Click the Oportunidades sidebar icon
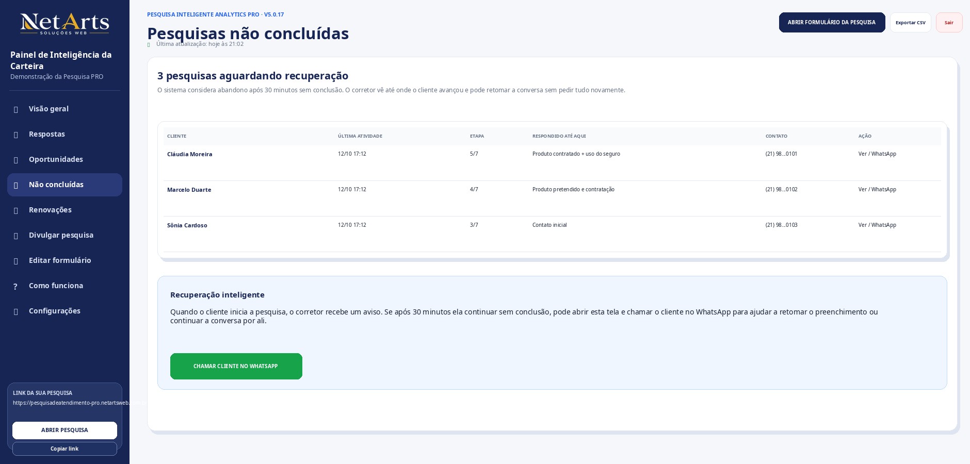This screenshot has height=464, width=970. pyautogui.click(x=16, y=160)
